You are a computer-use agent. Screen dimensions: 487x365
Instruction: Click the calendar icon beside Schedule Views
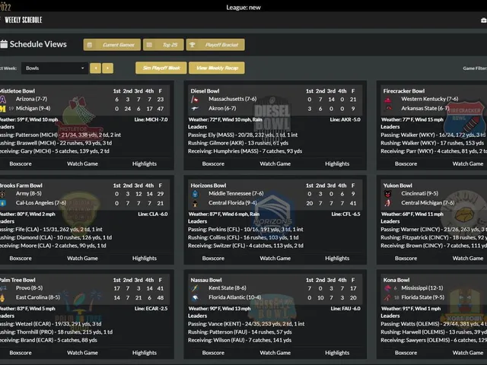[4, 44]
